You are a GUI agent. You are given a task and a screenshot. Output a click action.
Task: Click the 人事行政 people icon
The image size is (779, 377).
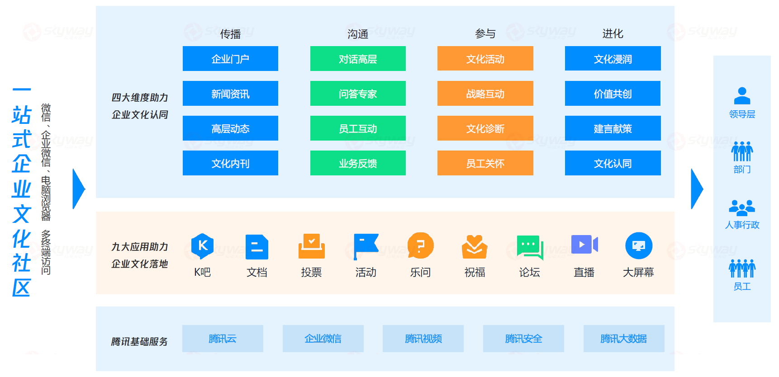(742, 208)
